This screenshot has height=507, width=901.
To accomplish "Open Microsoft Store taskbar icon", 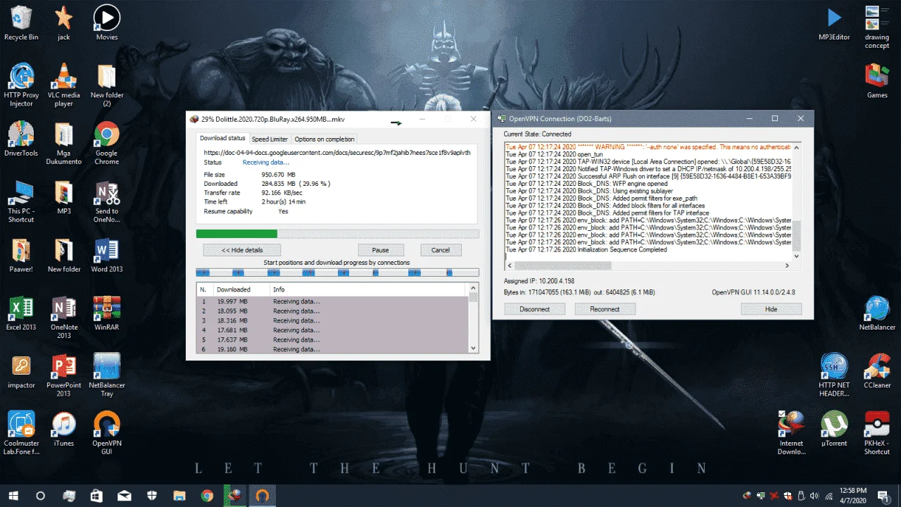I will 96,496.
